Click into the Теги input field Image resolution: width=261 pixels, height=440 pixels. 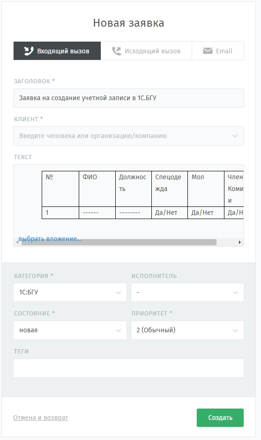(x=129, y=368)
